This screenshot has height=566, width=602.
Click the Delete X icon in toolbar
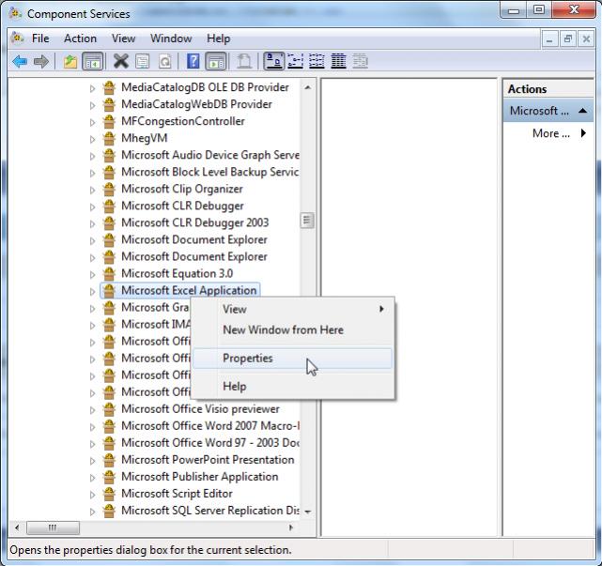tap(121, 61)
